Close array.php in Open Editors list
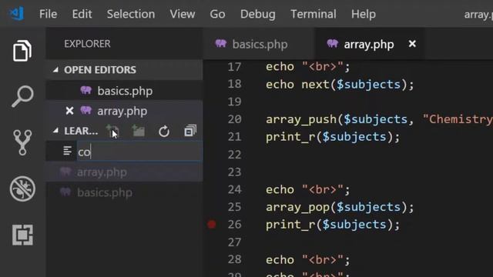The width and height of the screenshot is (493, 277). [x=69, y=111]
